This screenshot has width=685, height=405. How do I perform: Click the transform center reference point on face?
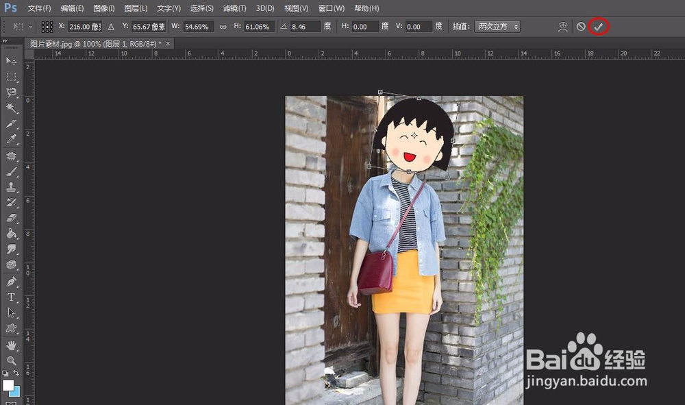point(414,136)
